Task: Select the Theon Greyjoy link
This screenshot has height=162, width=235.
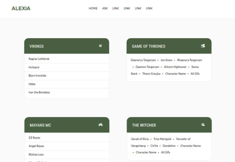Action: [151, 73]
